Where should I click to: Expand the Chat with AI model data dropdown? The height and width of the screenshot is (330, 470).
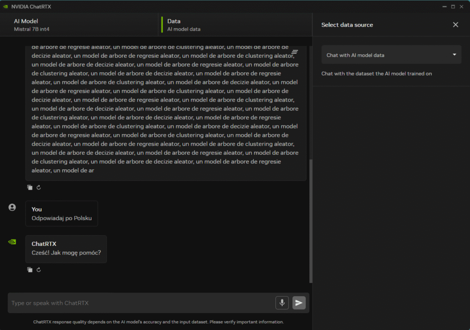pyautogui.click(x=391, y=55)
